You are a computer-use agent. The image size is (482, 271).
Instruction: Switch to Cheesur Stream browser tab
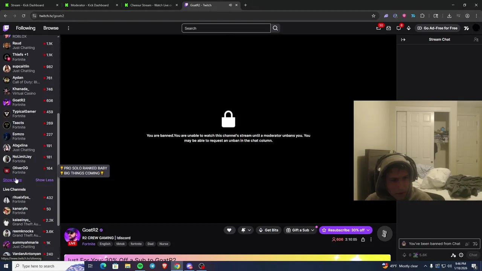tap(151, 5)
